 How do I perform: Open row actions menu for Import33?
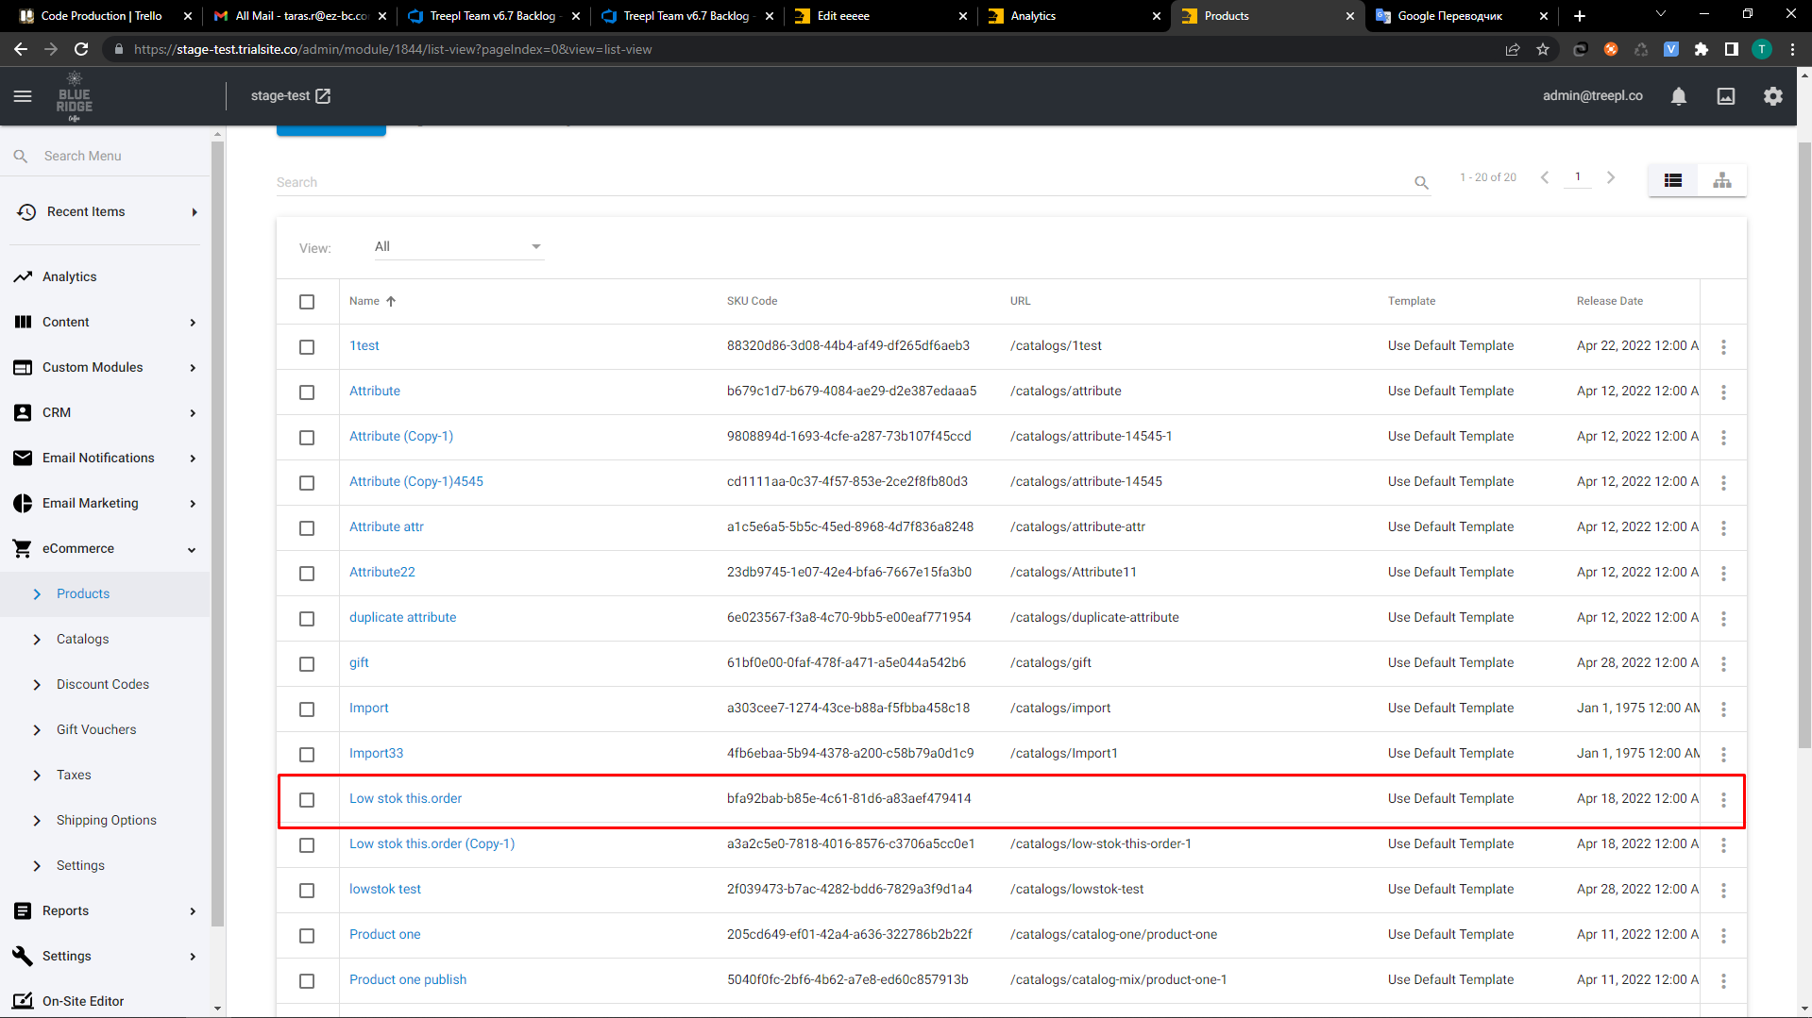1723,755
